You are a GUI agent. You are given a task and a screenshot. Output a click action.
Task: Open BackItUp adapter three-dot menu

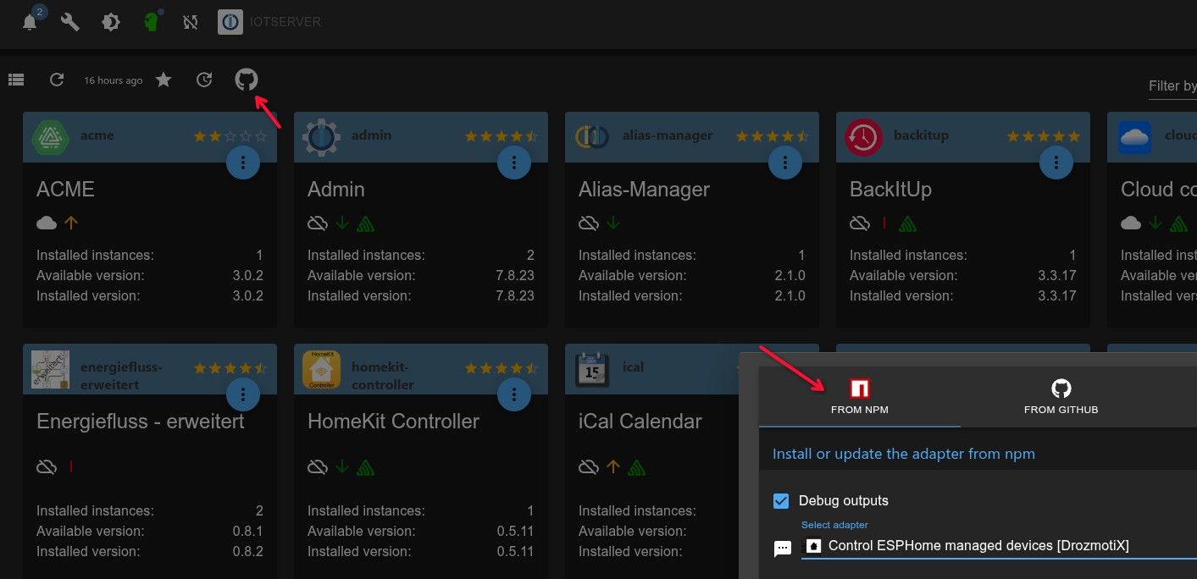point(1056,162)
